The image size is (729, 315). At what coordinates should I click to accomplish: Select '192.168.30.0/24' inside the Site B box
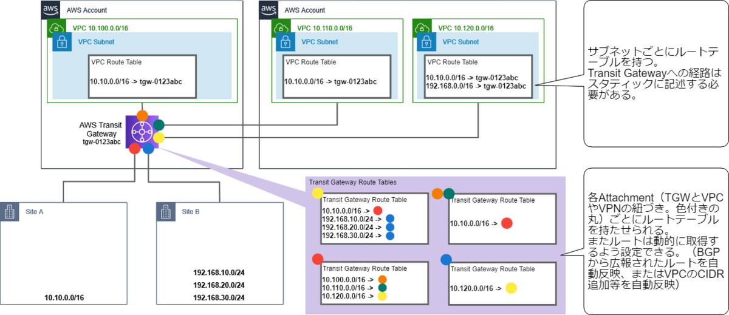(219, 298)
